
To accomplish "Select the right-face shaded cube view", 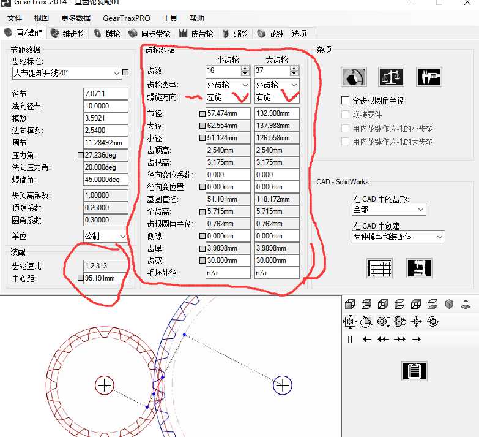I will pos(383,304).
